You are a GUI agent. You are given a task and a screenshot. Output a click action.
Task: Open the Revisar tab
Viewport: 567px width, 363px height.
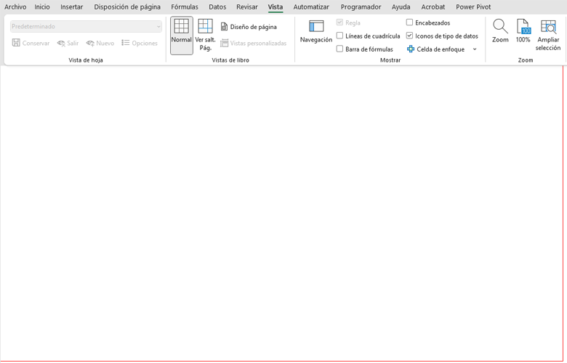click(247, 7)
